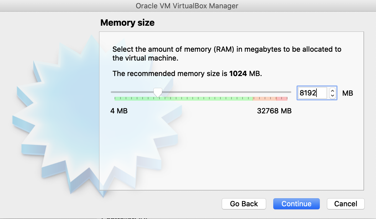This screenshot has height=219, width=376.
Task: Click the Memory size heading
Action: click(127, 23)
